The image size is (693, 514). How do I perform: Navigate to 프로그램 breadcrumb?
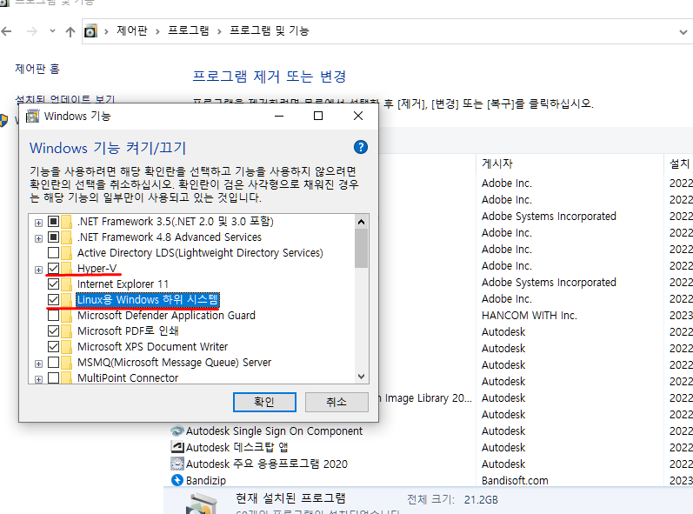[x=189, y=30]
